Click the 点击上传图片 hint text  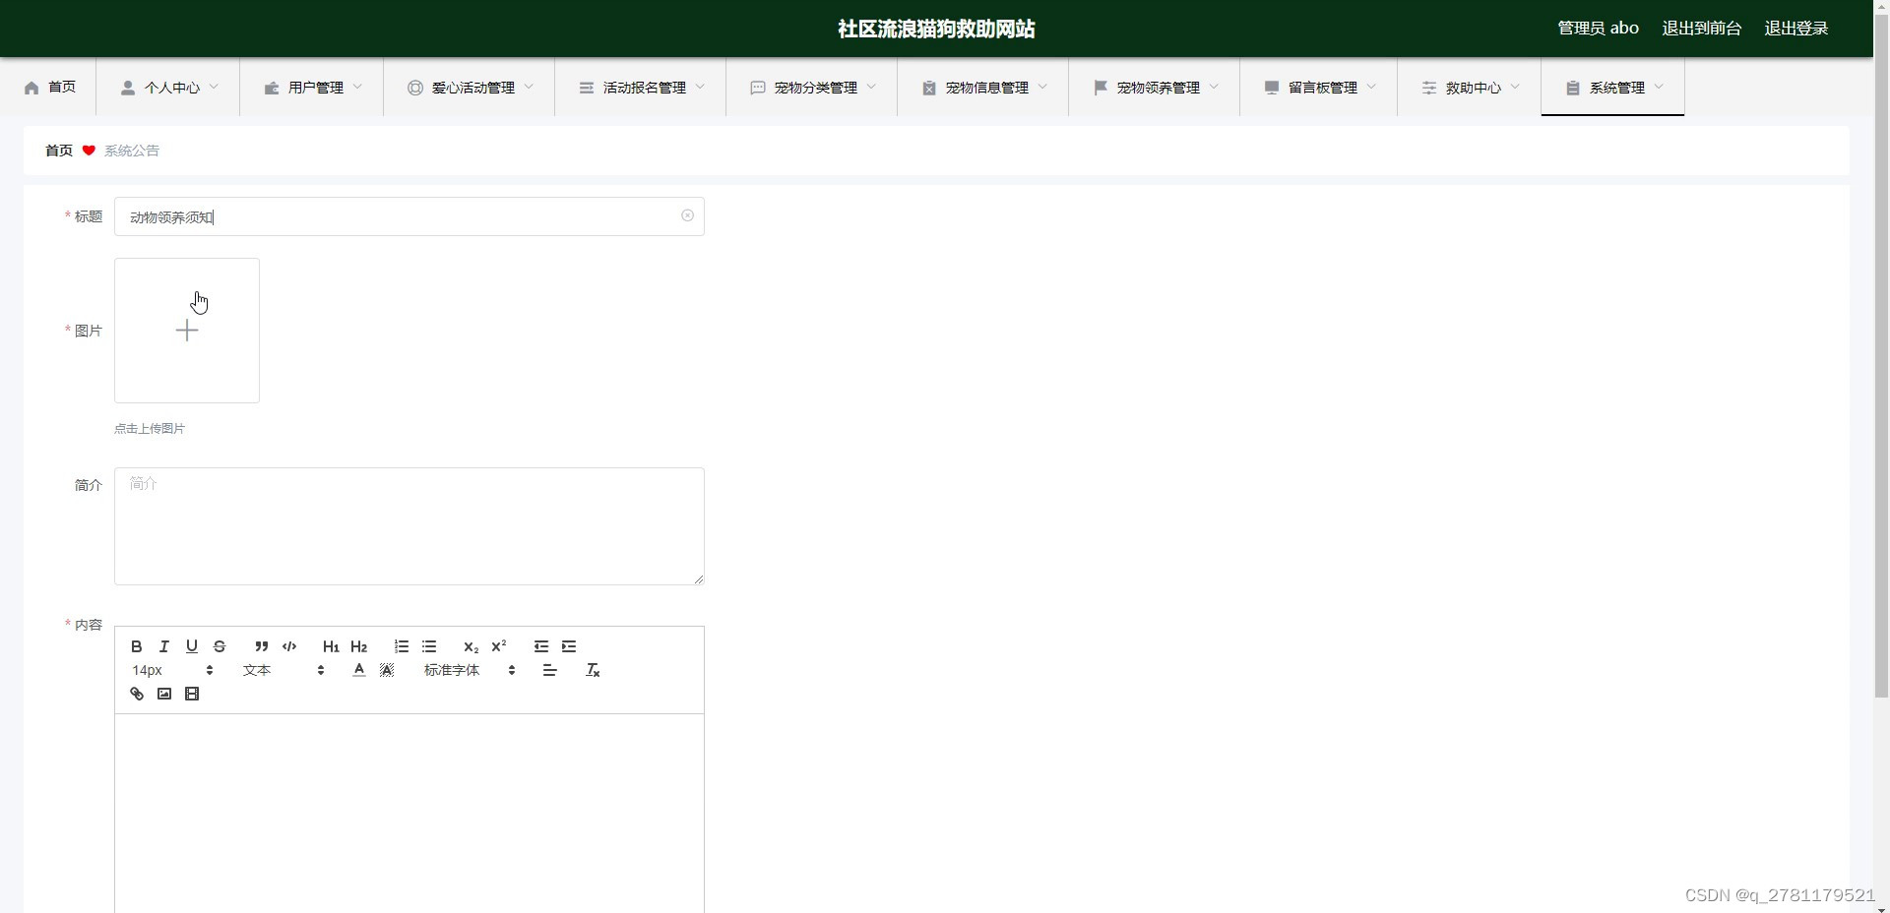[x=150, y=429]
